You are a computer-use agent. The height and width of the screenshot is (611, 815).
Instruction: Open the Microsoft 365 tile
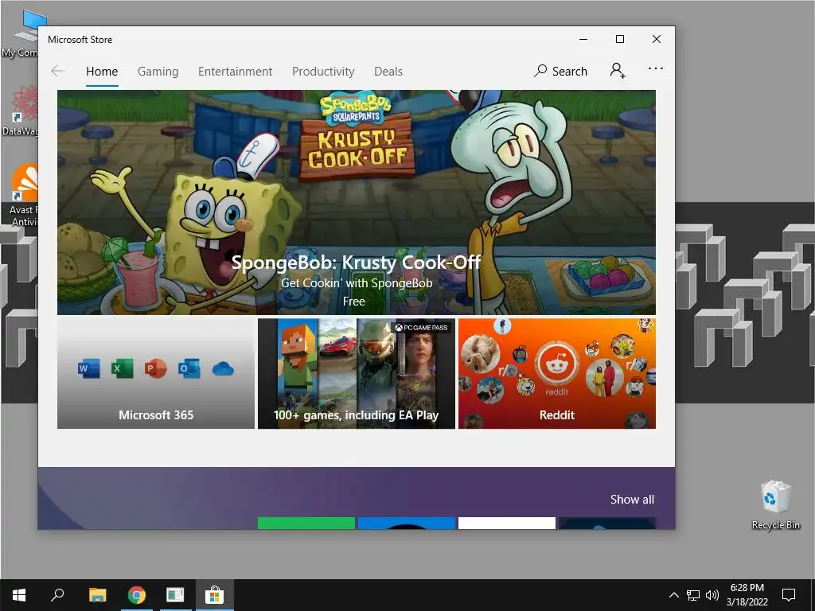[x=156, y=374]
